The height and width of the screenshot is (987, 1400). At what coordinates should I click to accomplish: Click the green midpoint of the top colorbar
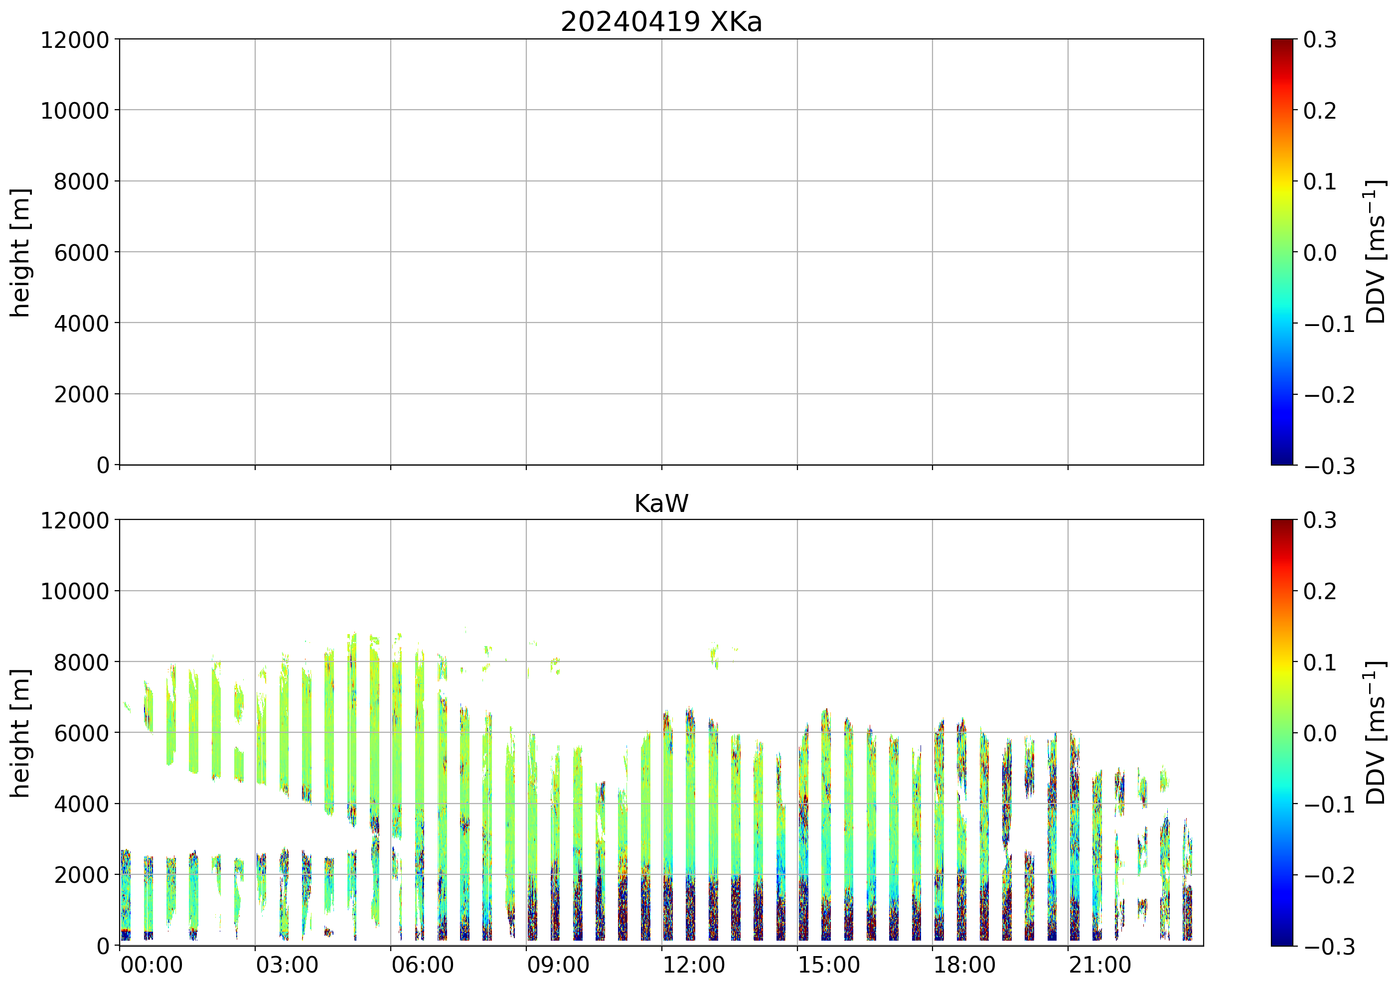tap(1282, 252)
